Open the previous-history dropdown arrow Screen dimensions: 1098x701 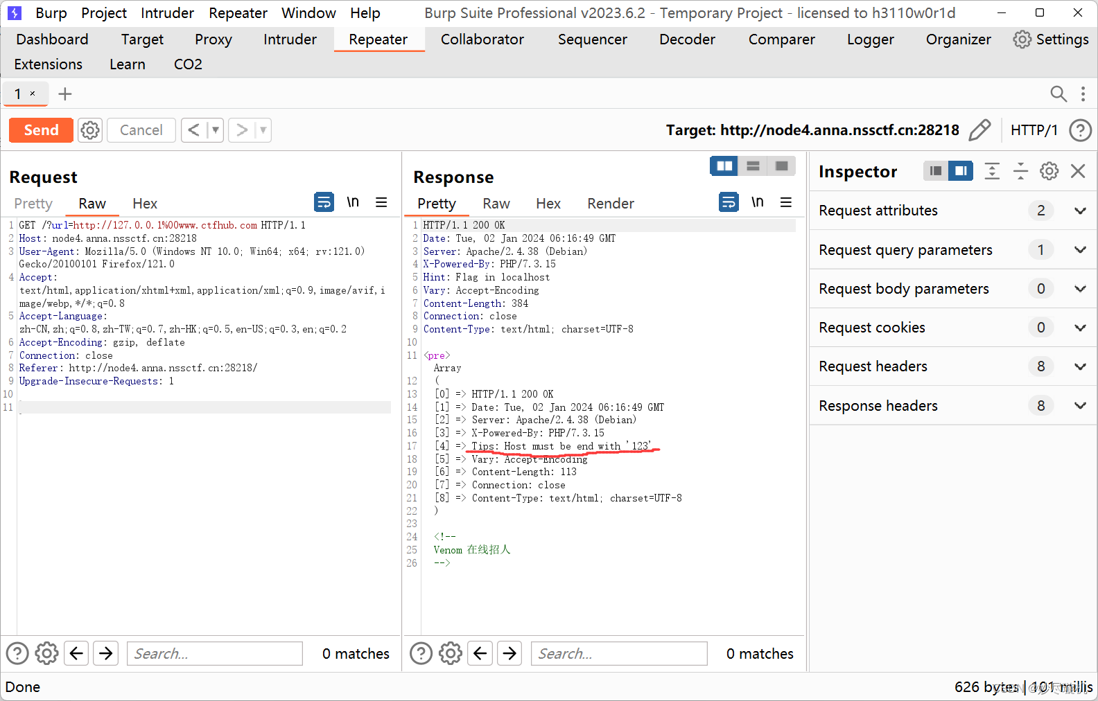click(216, 130)
